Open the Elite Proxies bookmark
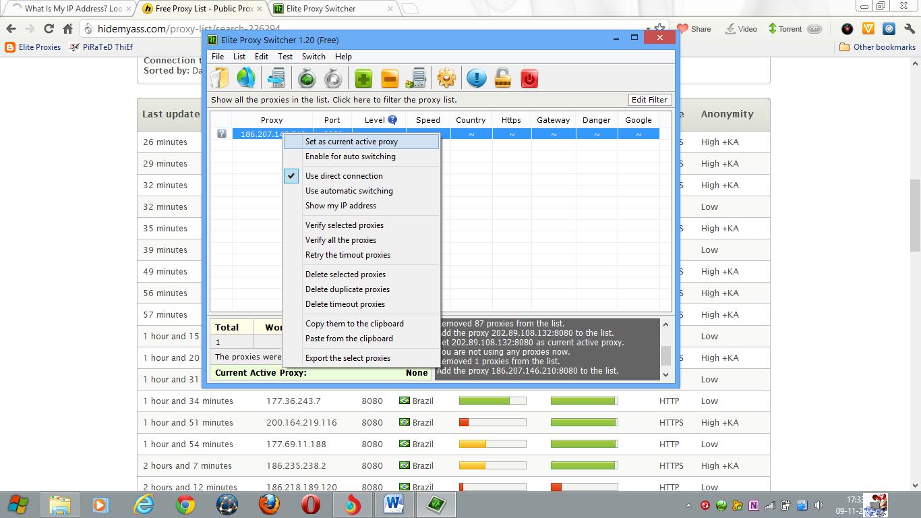Viewport: 921px width, 518px height. (33, 47)
